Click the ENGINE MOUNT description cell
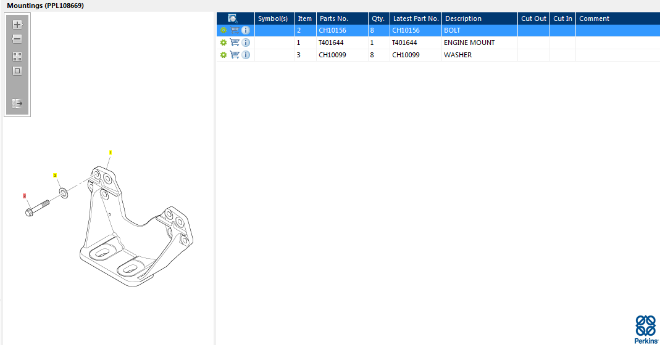Screen dimensions: 660x345 (x=480, y=43)
